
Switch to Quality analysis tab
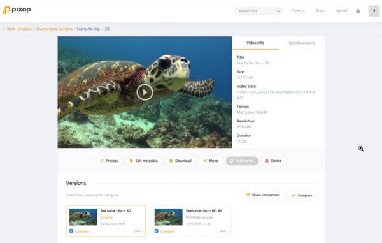[x=302, y=43]
